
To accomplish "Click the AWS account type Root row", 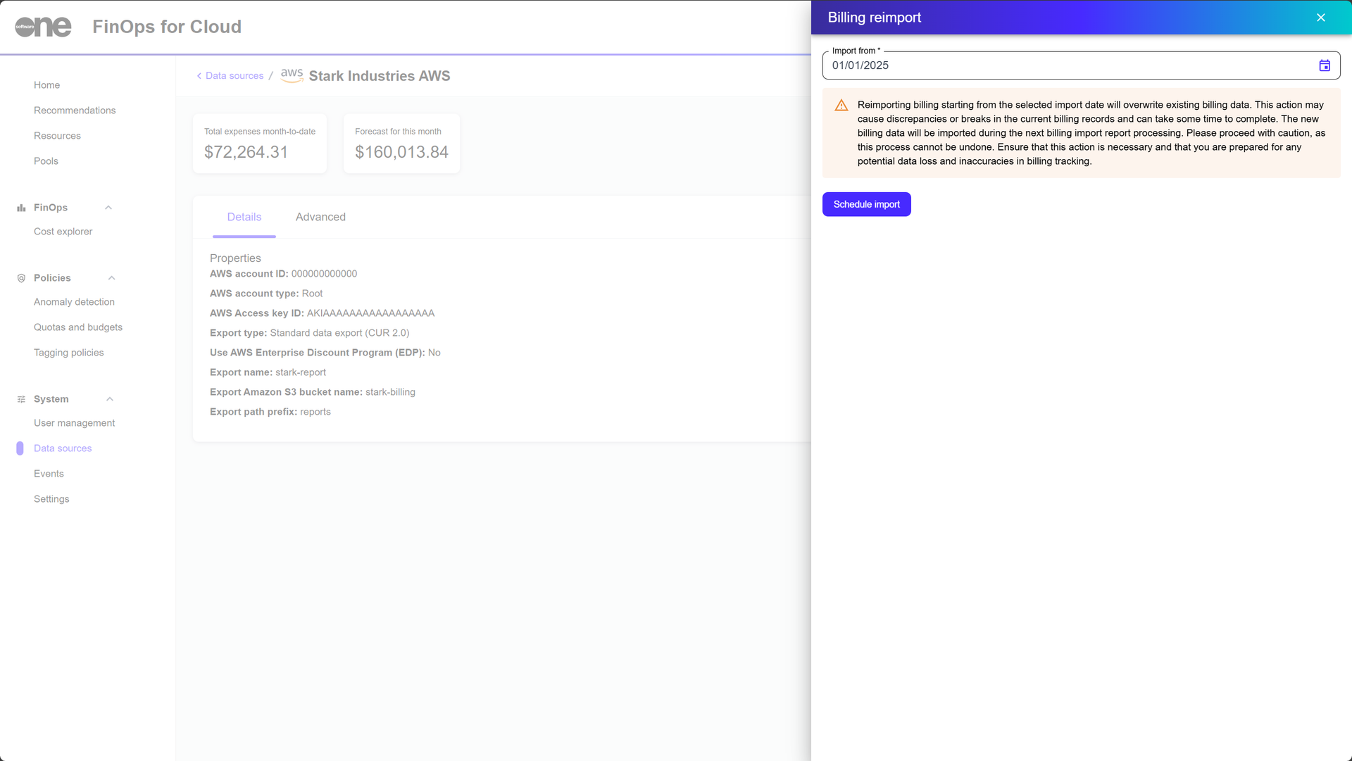I will [266, 294].
